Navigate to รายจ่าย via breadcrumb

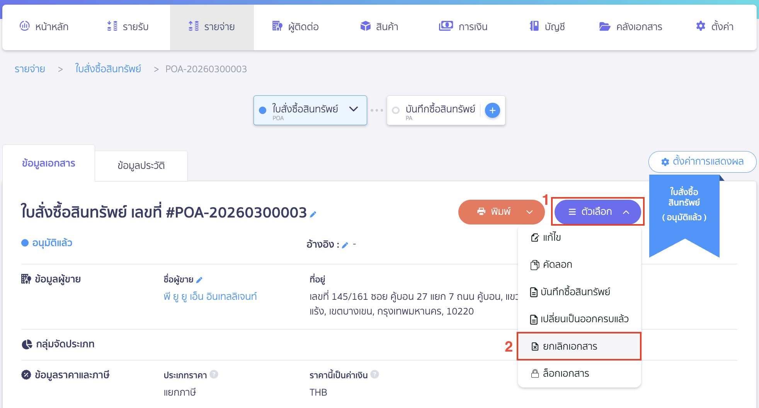29,69
